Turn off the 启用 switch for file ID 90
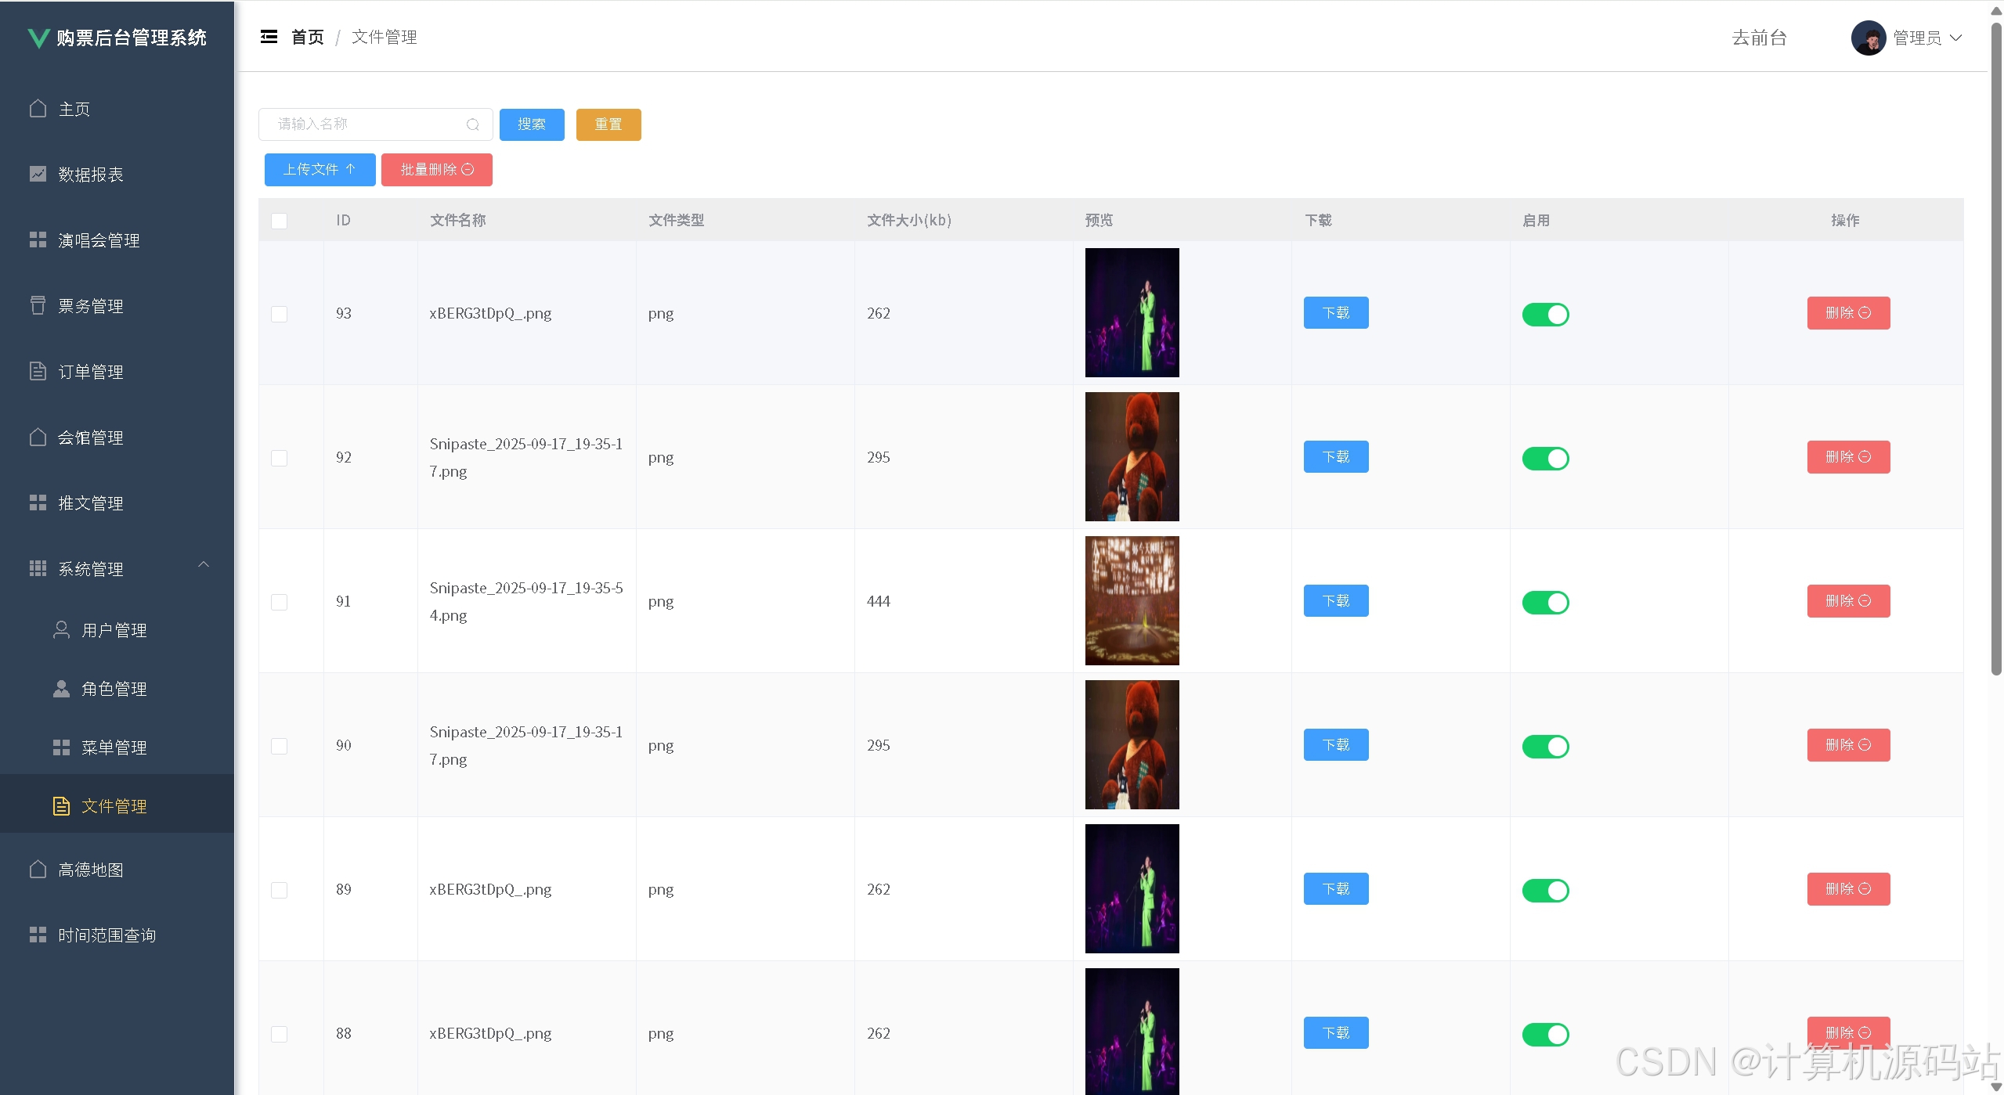This screenshot has width=2004, height=1095. 1545,747
